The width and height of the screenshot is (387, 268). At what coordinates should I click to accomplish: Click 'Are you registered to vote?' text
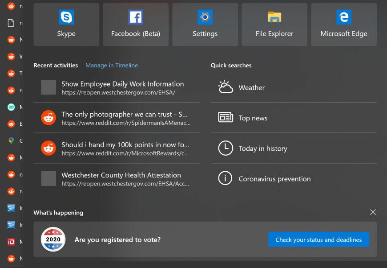point(117,239)
